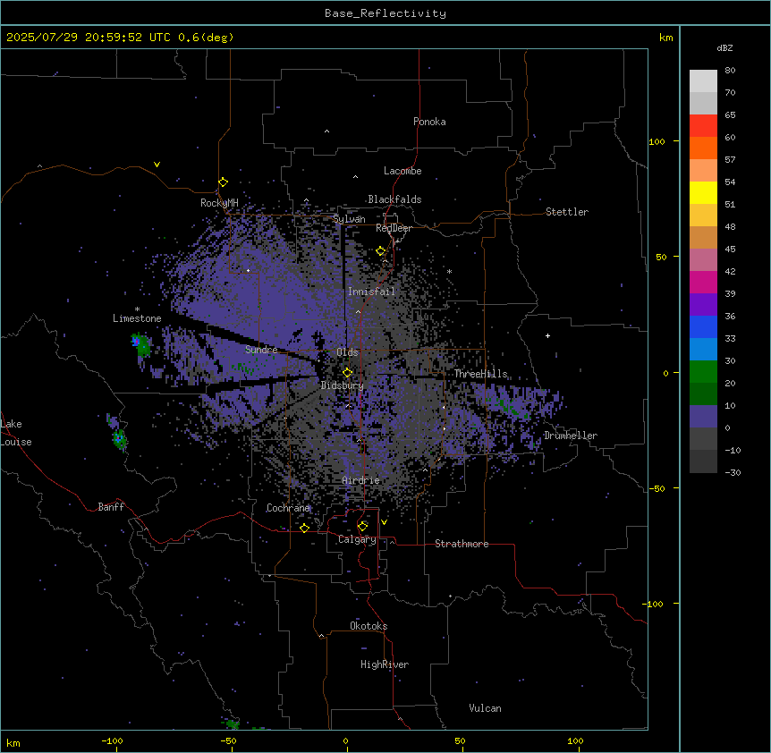
Task: Click the RockyMH label
Action: click(x=219, y=202)
